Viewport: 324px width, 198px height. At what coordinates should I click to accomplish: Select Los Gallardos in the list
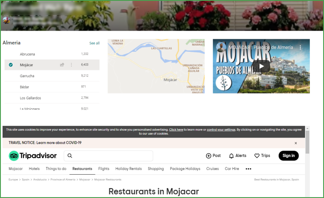[x=30, y=98]
